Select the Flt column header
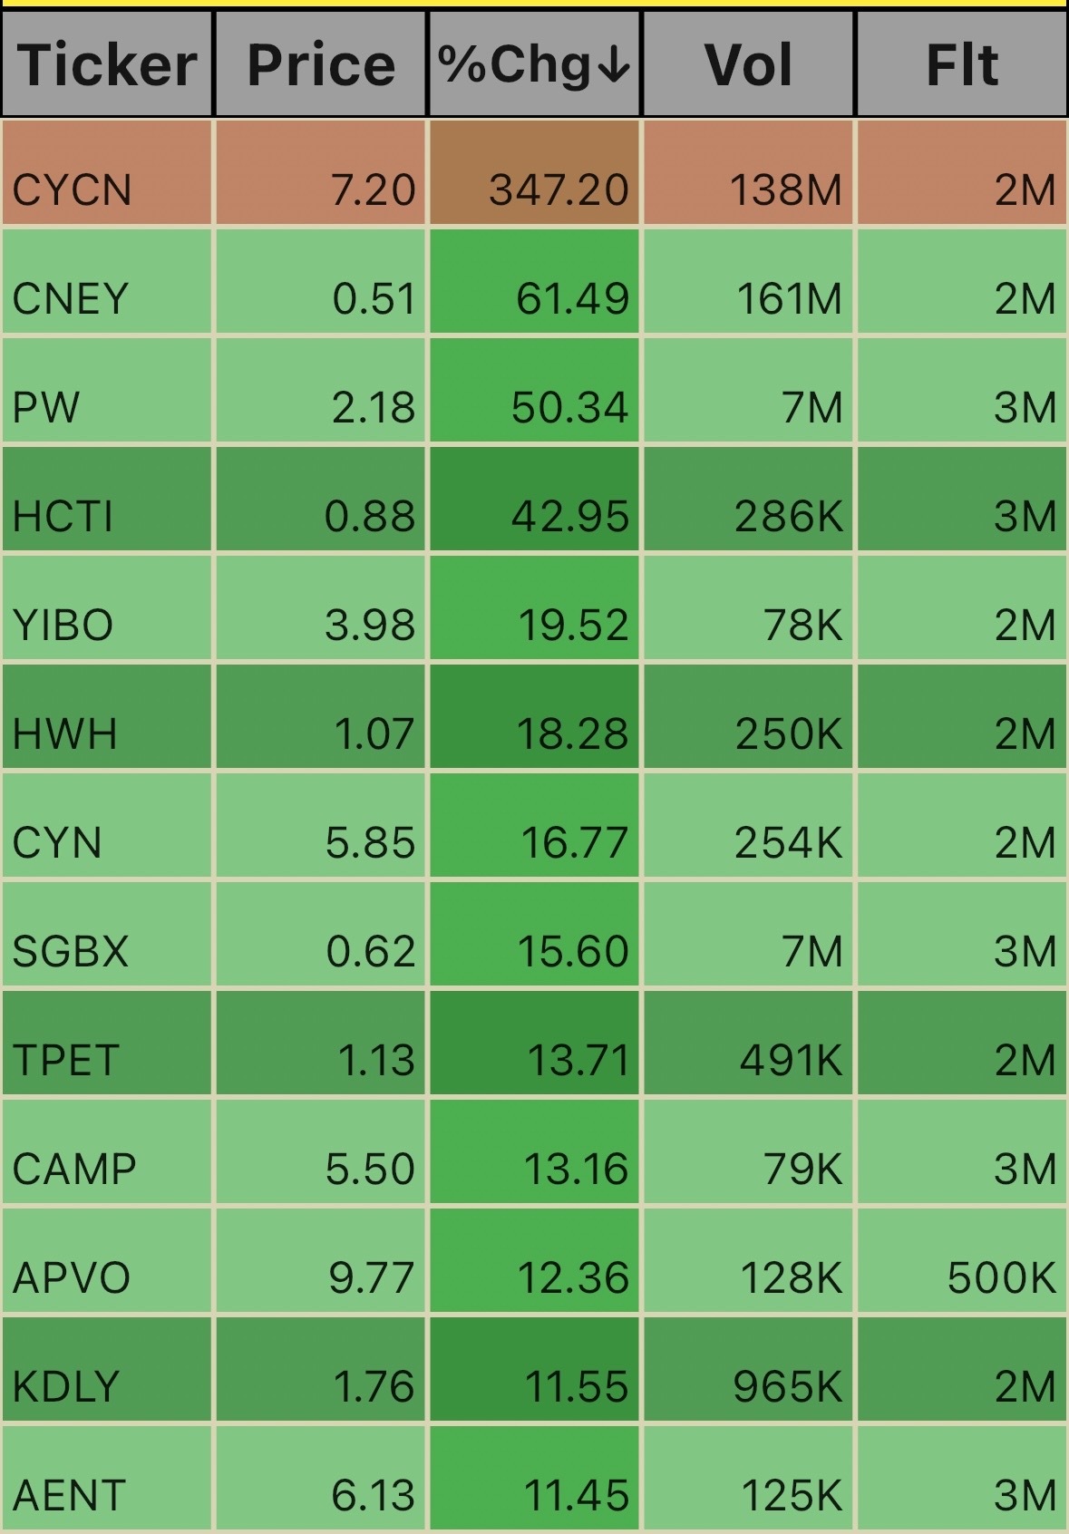Image resolution: width=1069 pixels, height=1534 pixels. [961, 64]
